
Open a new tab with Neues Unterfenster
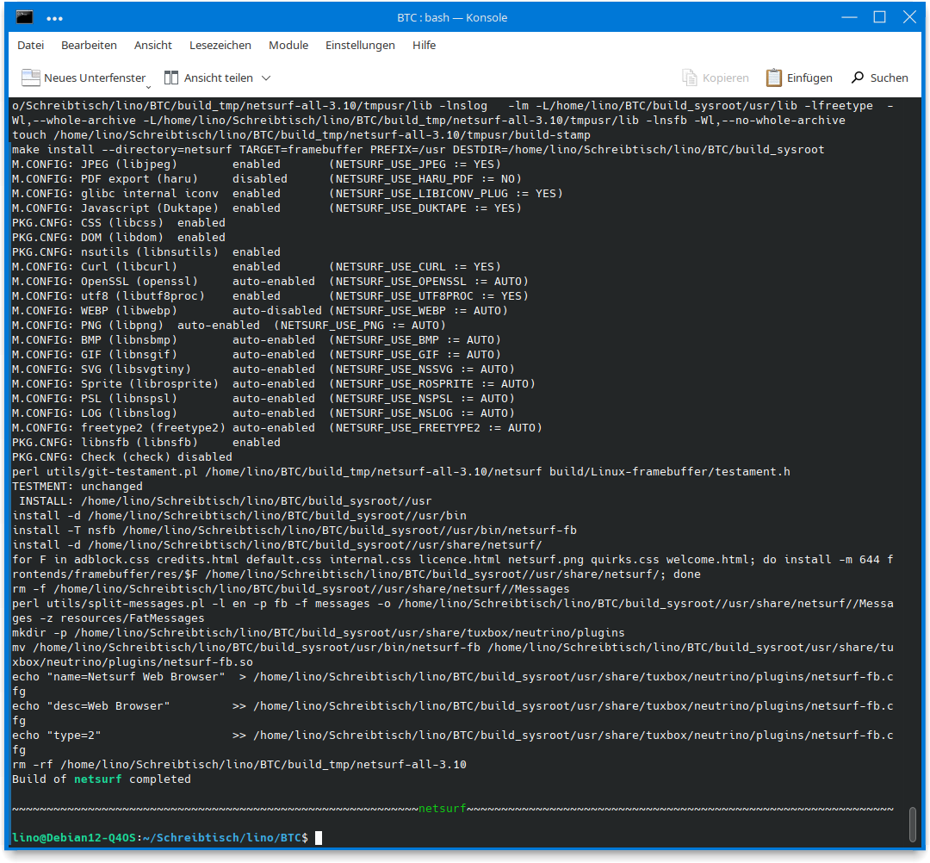coord(83,78)
